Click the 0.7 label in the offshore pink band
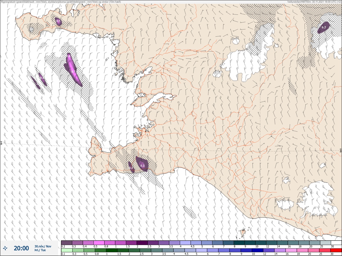 pyautogui.click(x=73, y=72)
